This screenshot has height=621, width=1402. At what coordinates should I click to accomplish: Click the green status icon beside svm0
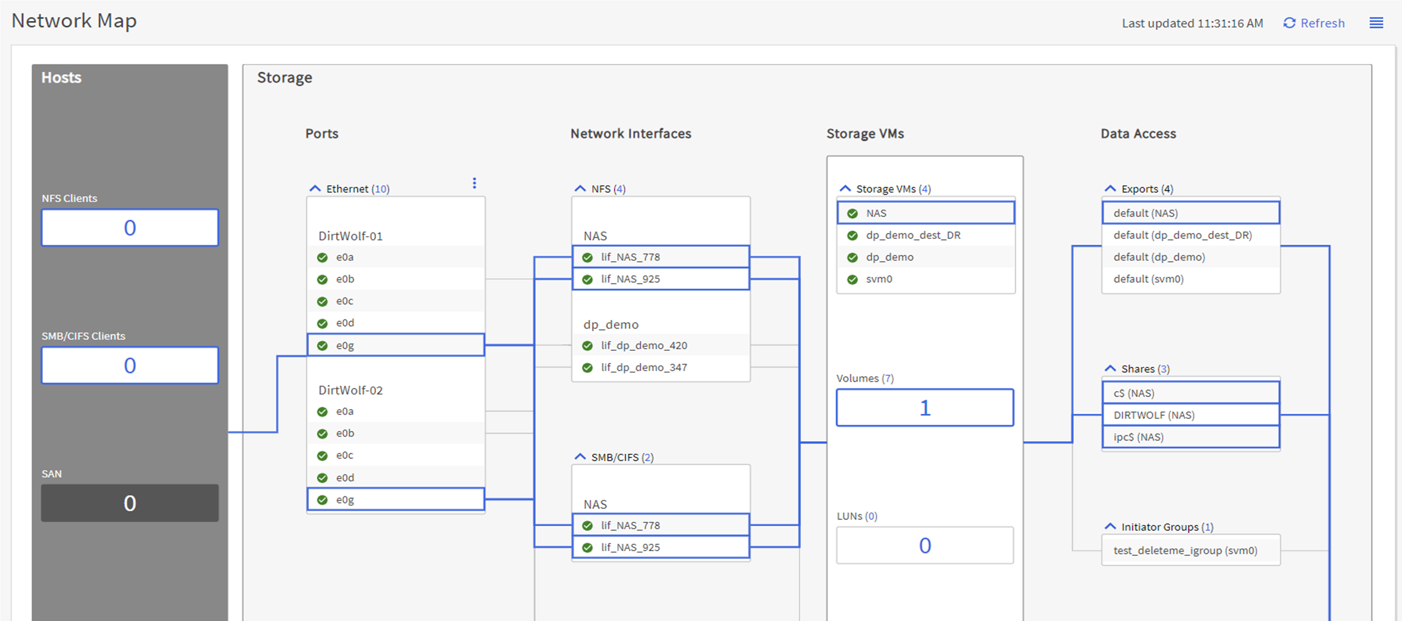point(852,279)
